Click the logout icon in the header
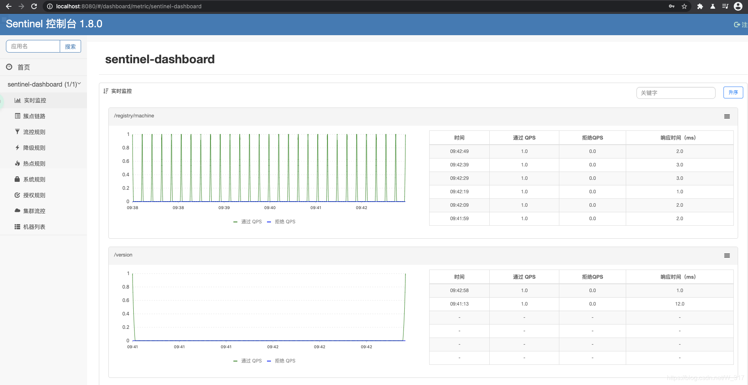The image size is (748, 385). click(737, 25)
